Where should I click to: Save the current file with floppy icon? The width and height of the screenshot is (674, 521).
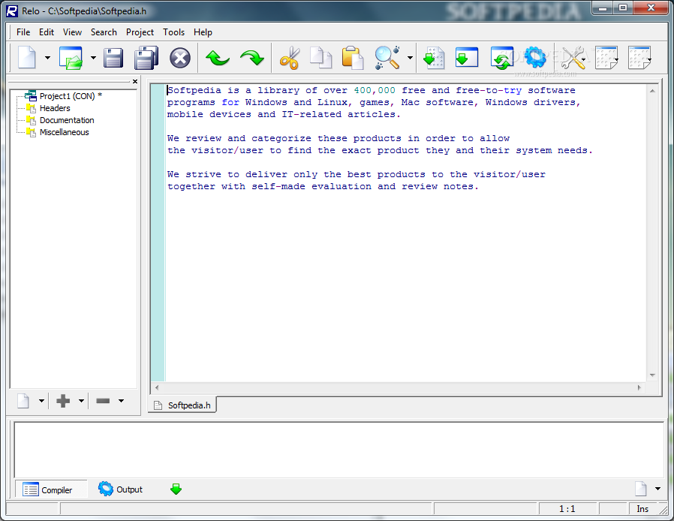pyautogui.click(x=113, y=58)
